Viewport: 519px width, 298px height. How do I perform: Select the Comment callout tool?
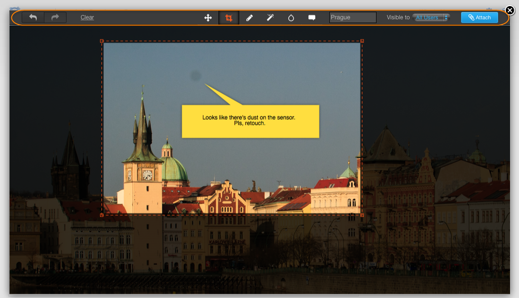312,18
